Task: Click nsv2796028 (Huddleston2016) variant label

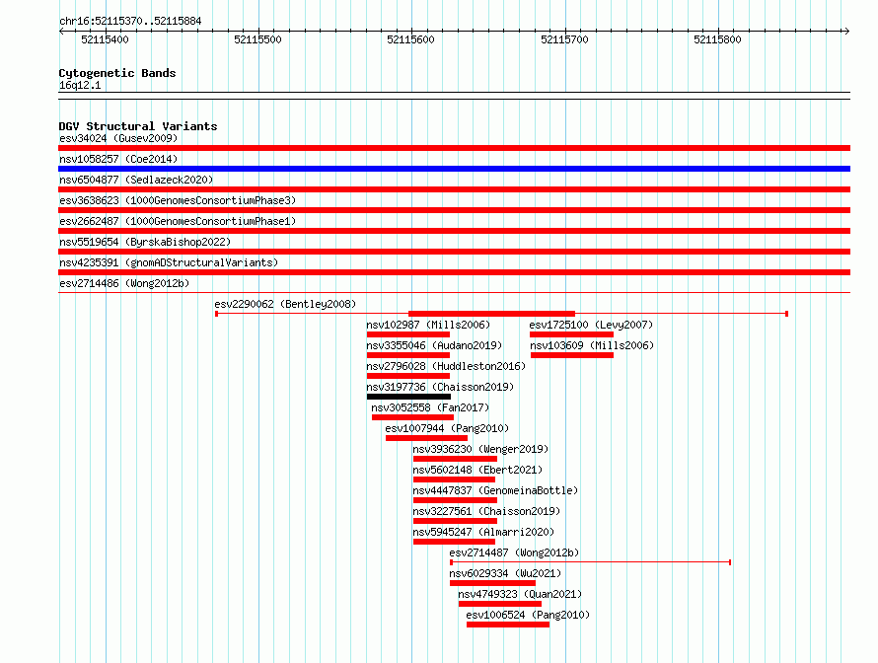Action: coord(446,366)
